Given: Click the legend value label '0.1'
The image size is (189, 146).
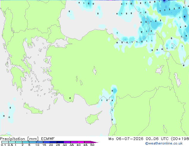Looking at the screenshot, I should point(3,145).
